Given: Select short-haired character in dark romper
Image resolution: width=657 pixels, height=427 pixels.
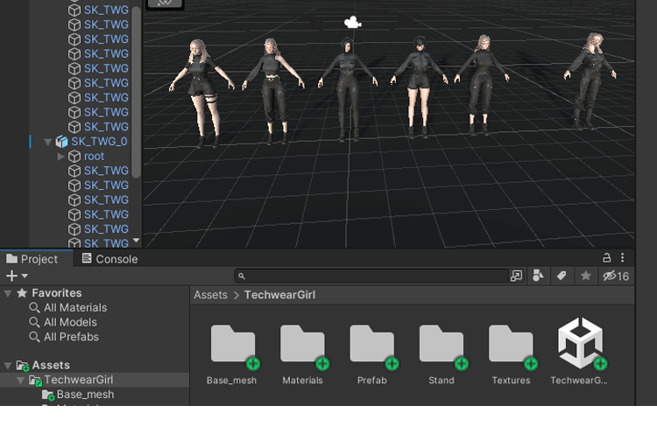Looking at the screenshot, I should [x=418, y=87].
